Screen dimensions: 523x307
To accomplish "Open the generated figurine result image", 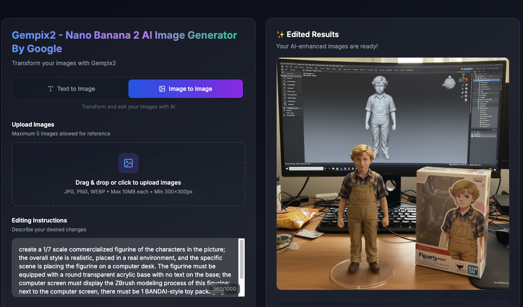I will pos(392,173).
